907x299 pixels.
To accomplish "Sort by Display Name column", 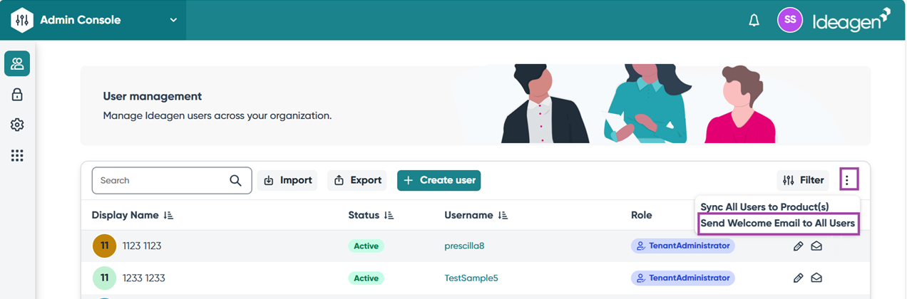I will pos(168,215).
